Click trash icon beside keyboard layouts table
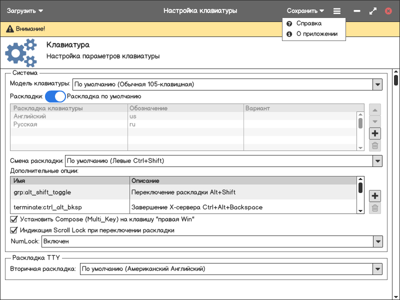Image resolution: width=400 pixels, height=300 pixels. (x=375, y=146)
